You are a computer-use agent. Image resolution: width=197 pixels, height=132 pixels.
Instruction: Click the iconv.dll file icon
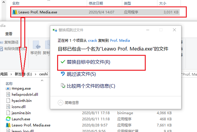[8, 107]
